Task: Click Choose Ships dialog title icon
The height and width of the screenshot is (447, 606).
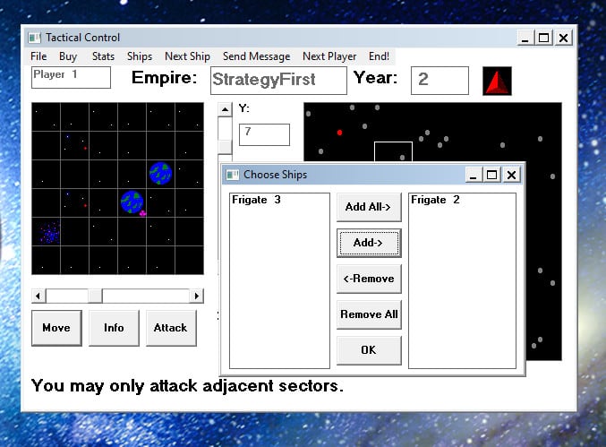Action: pyautogui.click(x=233, y=175)
